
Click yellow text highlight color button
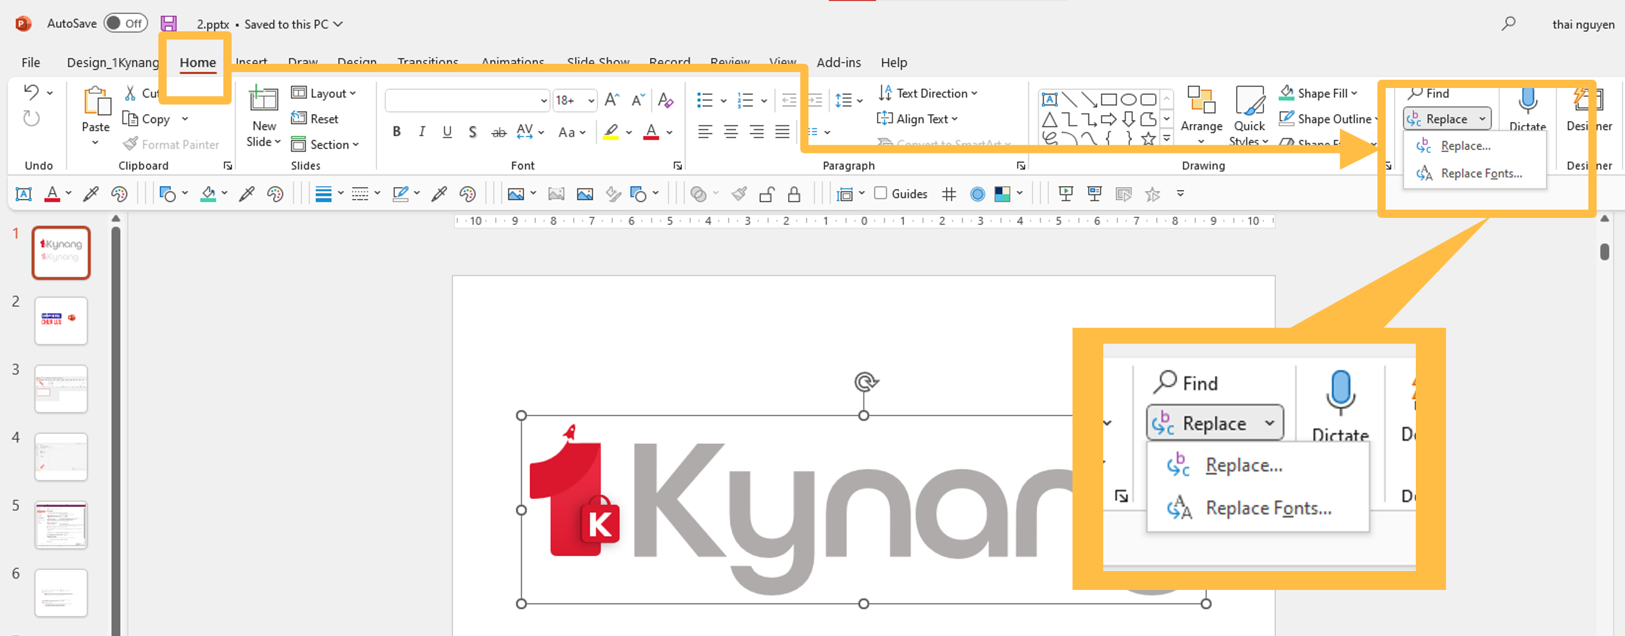tap(610, 132)
